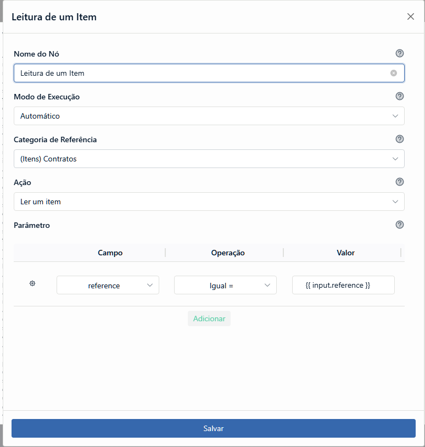
Task: Click the Adicionar button
Action: point(209,319)
